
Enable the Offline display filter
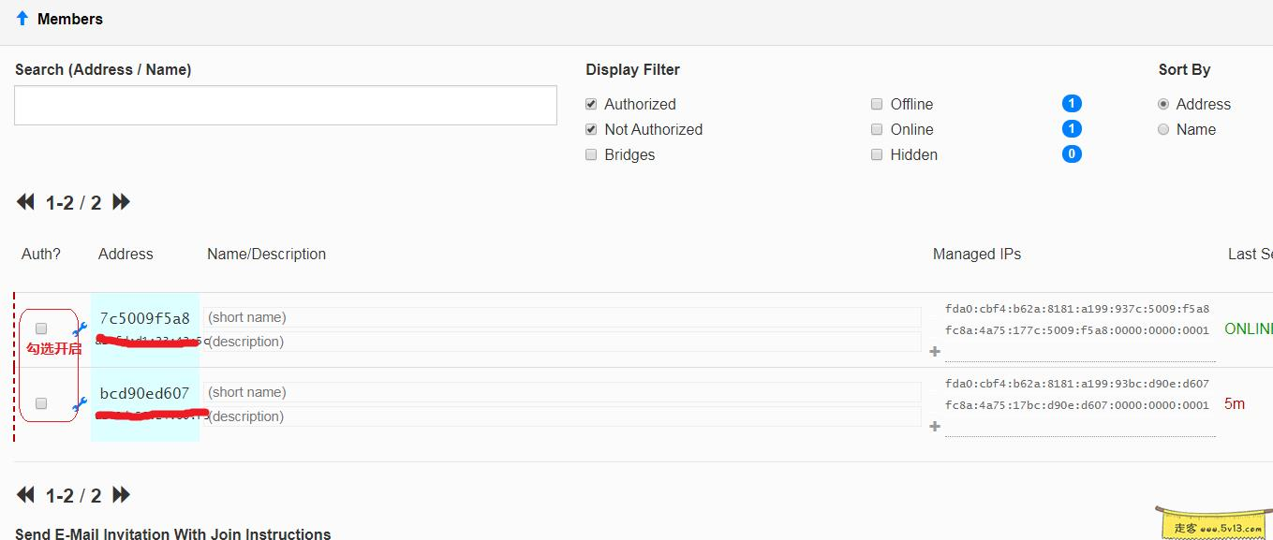click(x=877, y=104)
